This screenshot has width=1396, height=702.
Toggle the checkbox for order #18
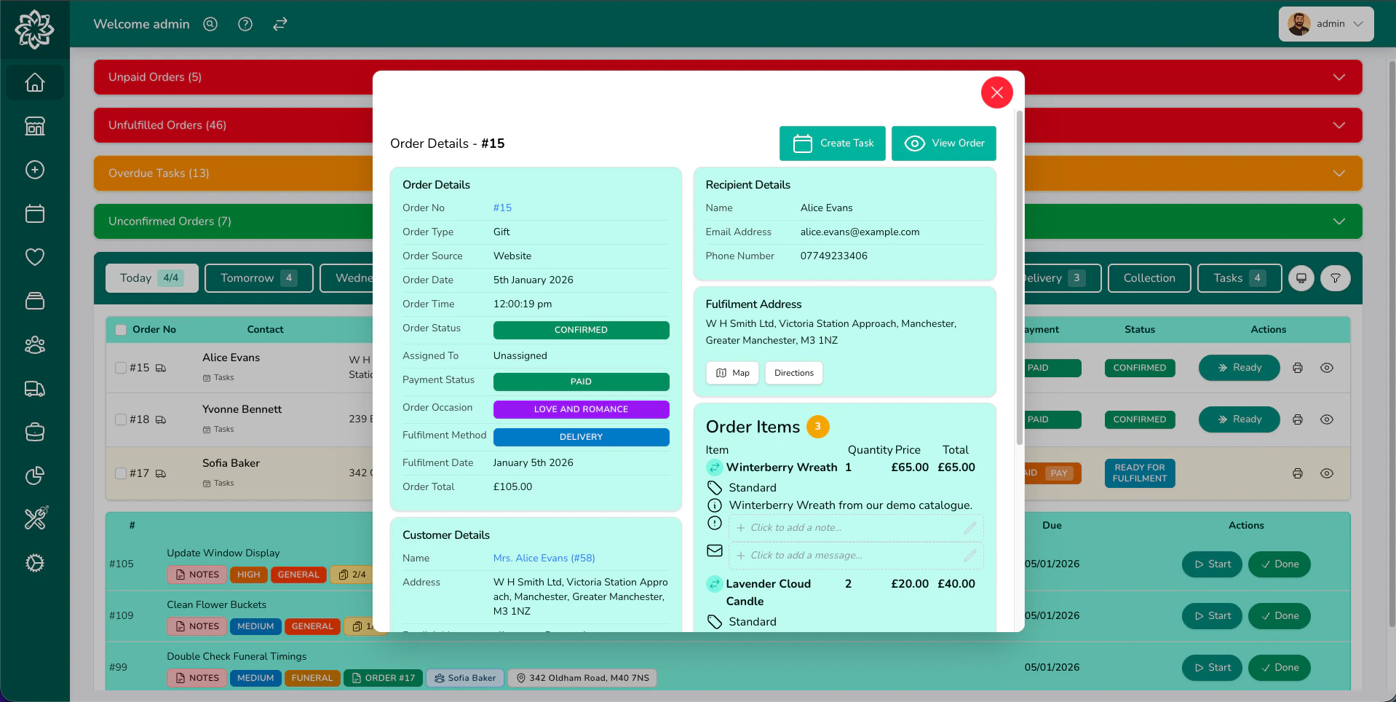coord(121,419)
